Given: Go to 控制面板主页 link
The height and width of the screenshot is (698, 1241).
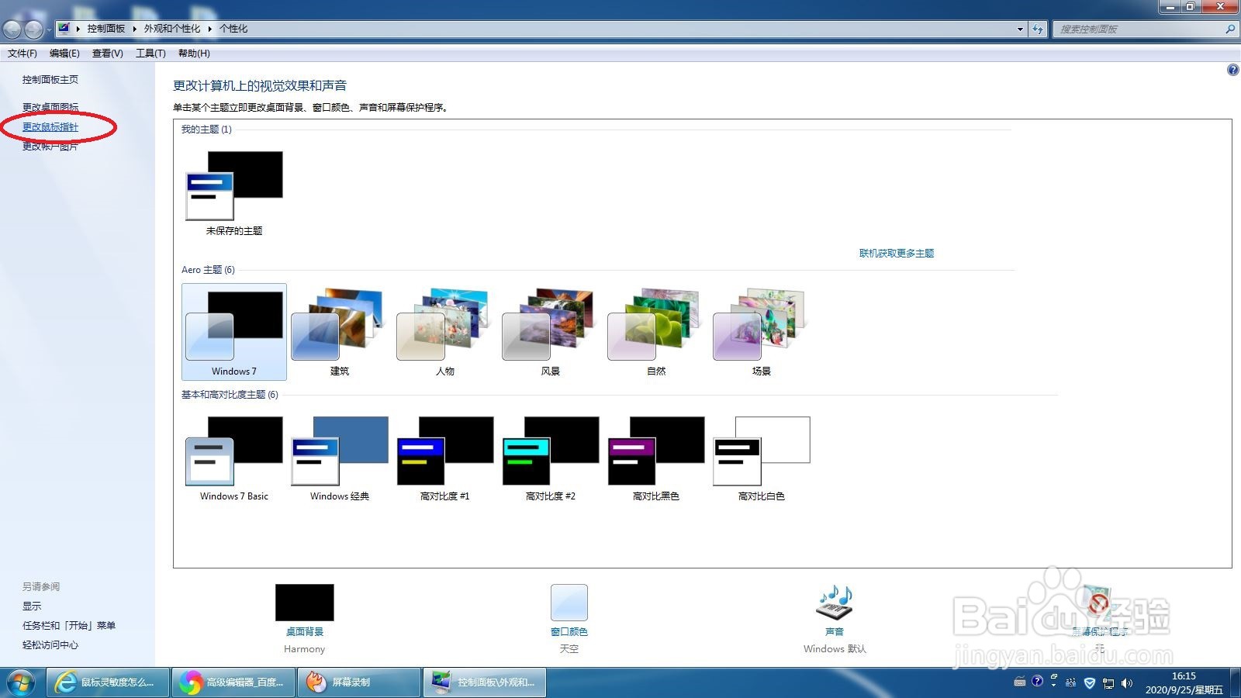Looking at the screenshot, I should click(50, 79).
